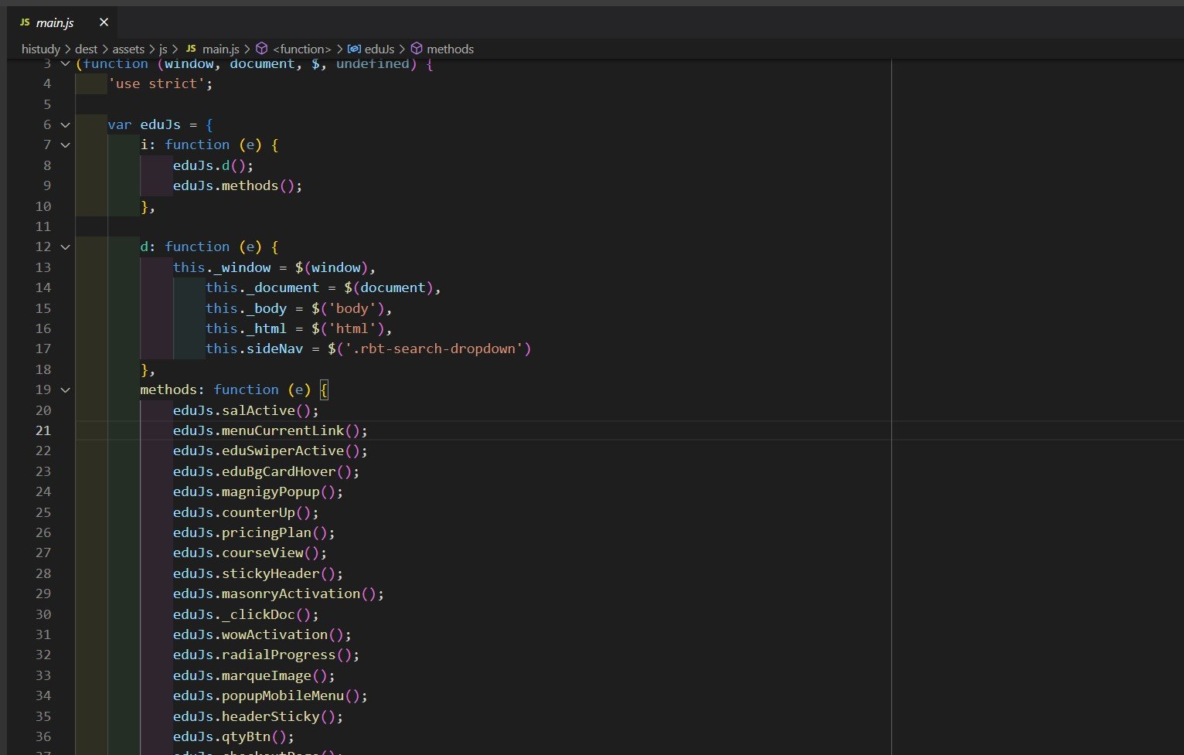
Task: Open the histudy breadcrumb menu
Action: click(x=41, y=48)
